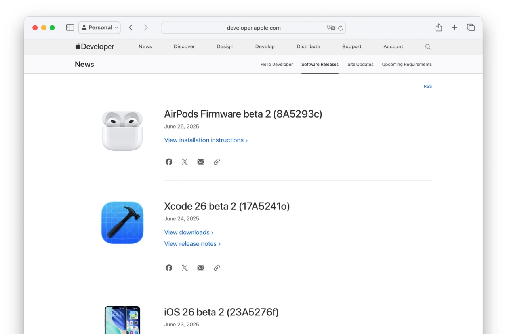507x334 pixels.
Task: Show the tab overview
Action: (471, 28)
